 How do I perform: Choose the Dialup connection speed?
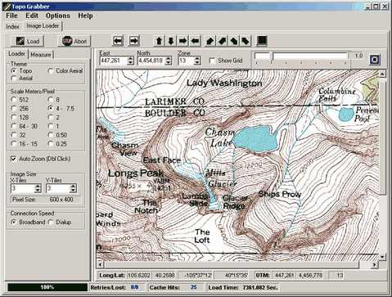(x=51, y=223)
